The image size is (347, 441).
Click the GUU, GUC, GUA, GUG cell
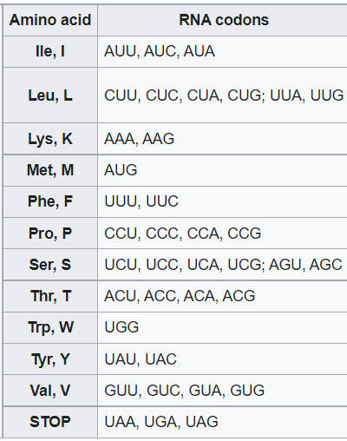click(x=222, y=391)
